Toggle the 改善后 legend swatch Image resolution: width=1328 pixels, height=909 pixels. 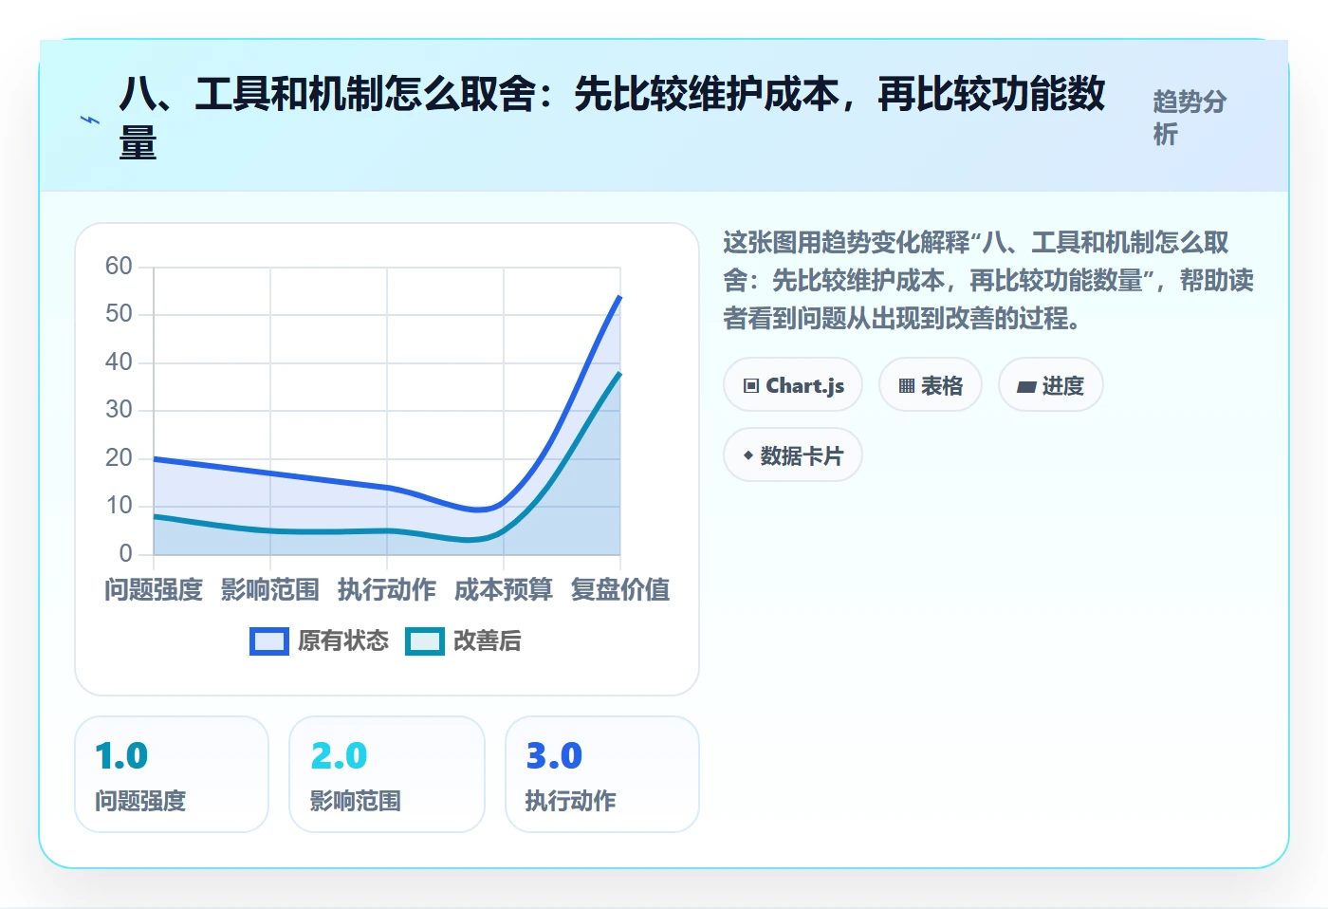pos(425,641)
